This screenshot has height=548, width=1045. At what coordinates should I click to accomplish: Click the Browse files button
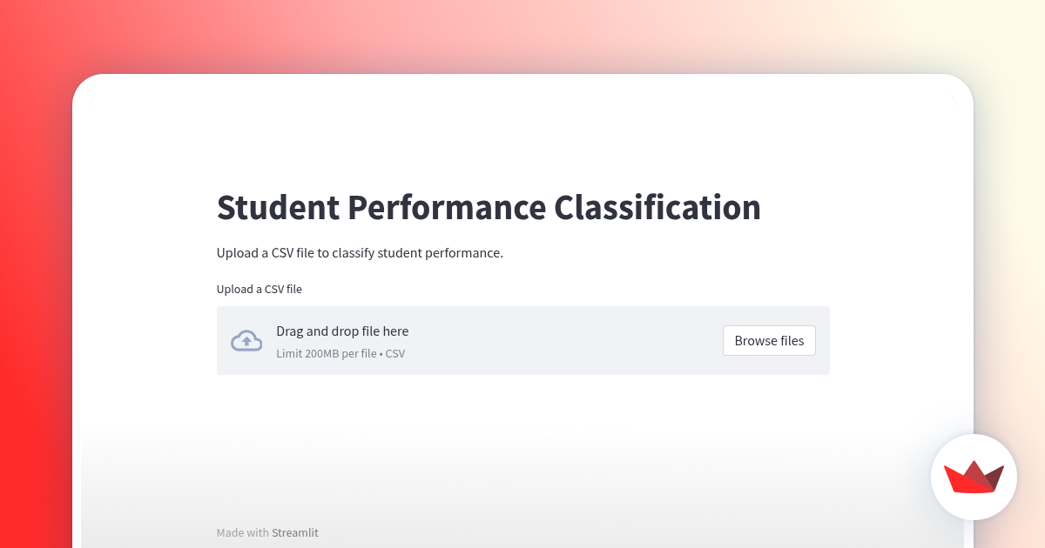[x=769, y=340]
